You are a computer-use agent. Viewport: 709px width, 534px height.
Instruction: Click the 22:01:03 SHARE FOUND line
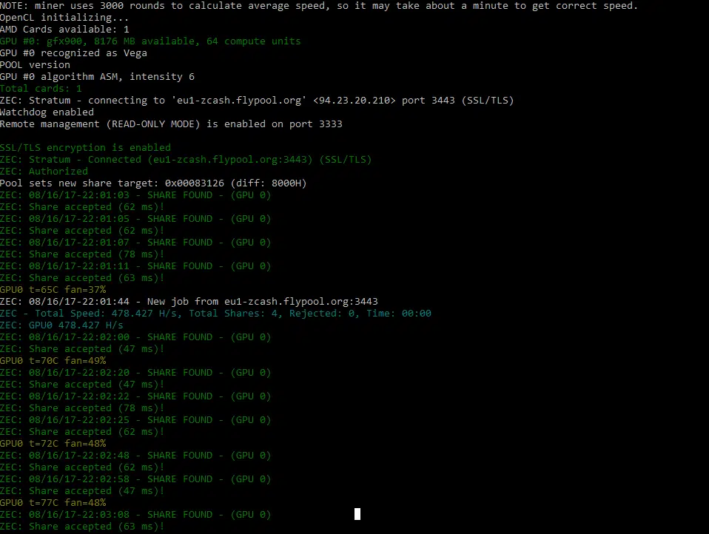(x=135, y=195)
